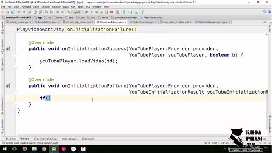Screen dimensions: 272x153
Task: Open the Android Monitor tool window
Action: (45, 139)
